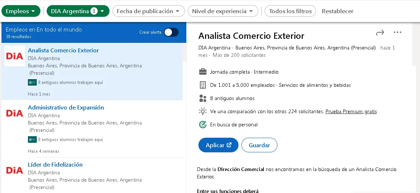
Task: Open Todos los filtros
Action: pyautogui.click(x=290, y=11)
